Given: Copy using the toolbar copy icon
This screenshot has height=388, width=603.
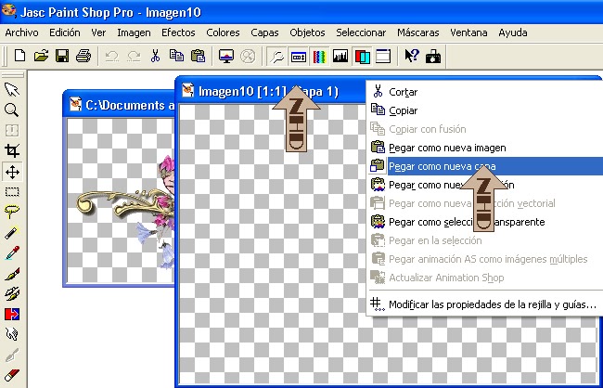Looking at the screenshot, I should tap(176, 57).
